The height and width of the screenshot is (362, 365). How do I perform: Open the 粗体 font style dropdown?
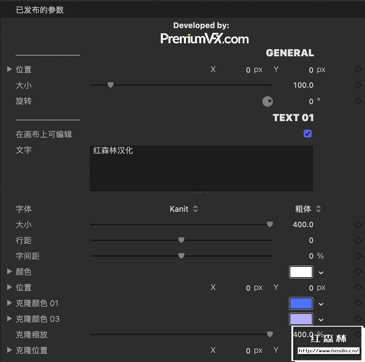[x=308, y=209]
